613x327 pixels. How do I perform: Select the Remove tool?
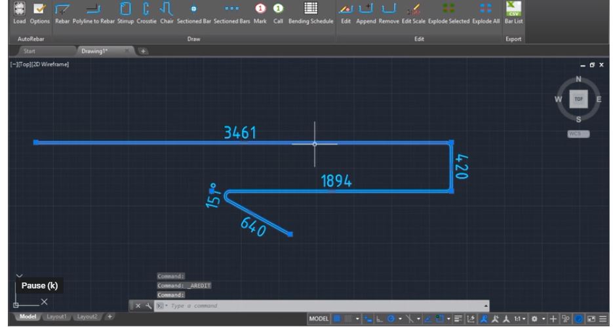coord(389,12)
